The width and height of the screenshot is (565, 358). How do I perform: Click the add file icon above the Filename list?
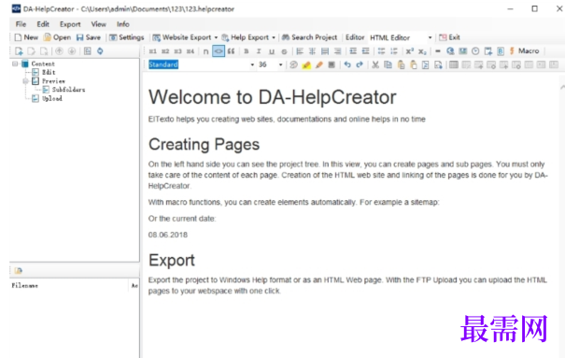(x=19, y=270)
